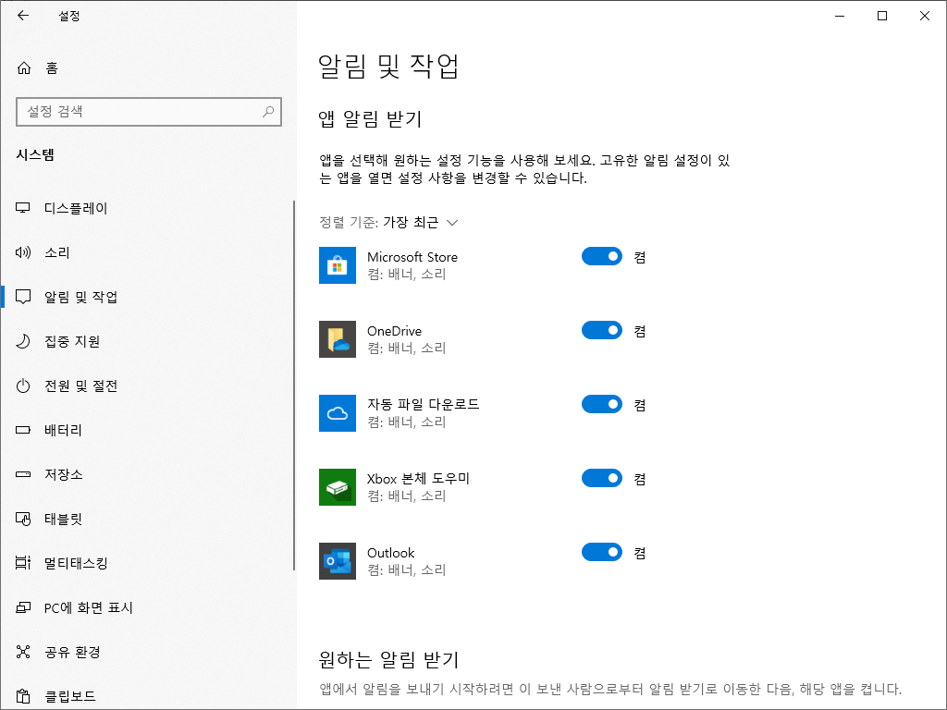This screenshot has width=947, height=710.
Task: Click the OneDrive app icon
Action: point(337,339)
